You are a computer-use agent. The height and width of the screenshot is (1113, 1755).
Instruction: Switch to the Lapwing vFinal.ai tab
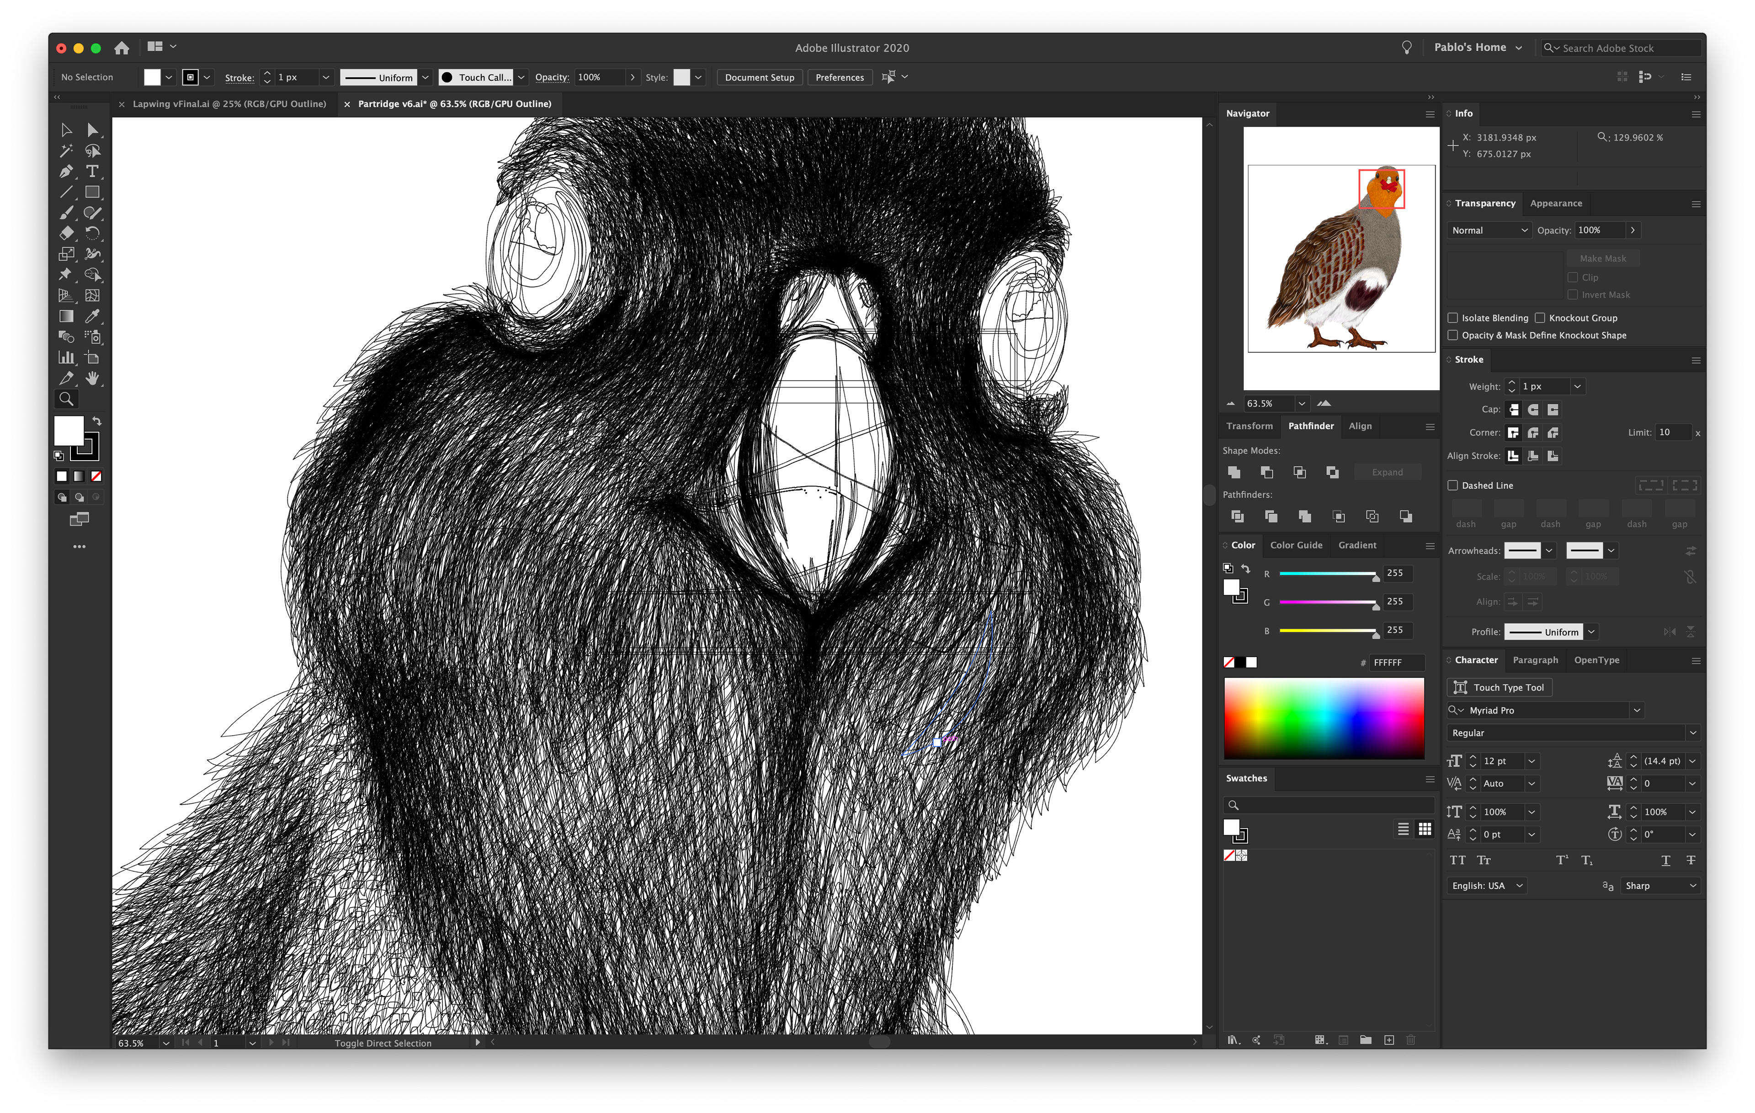click(229, 104)
